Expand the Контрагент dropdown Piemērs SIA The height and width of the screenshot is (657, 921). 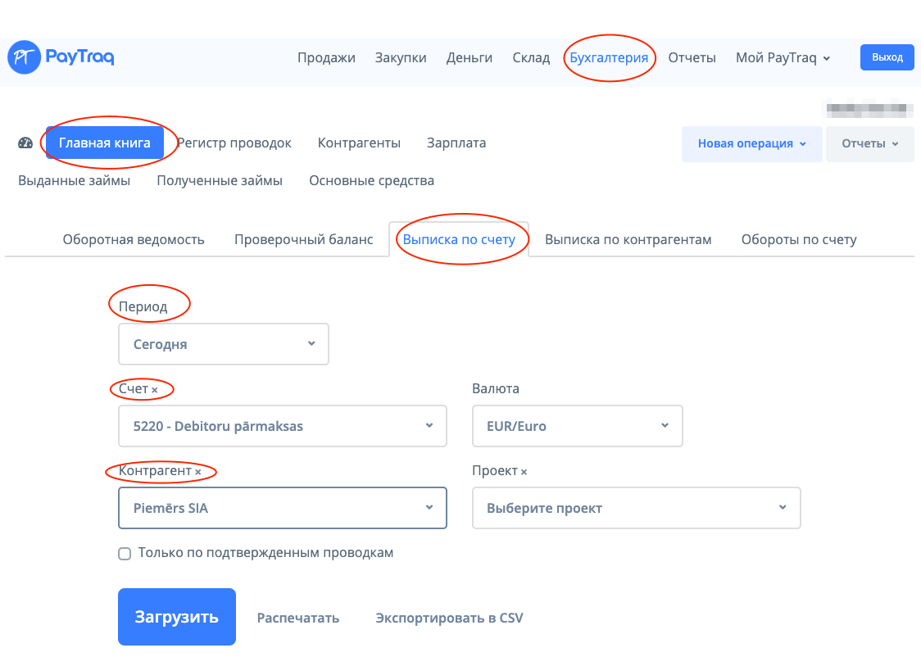point(283,508)
